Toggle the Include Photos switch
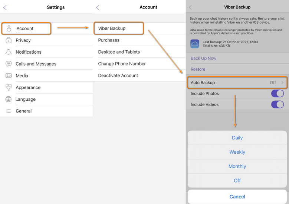The image size is (289, 204). coord(277,93)
